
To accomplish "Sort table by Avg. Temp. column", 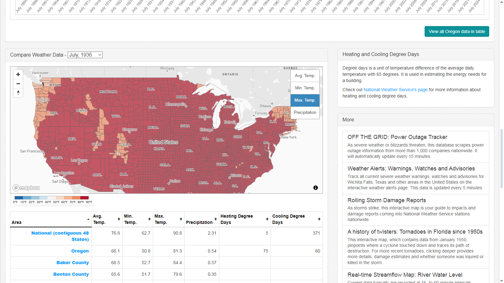I will pyautogui.click(x=106, y=219).
